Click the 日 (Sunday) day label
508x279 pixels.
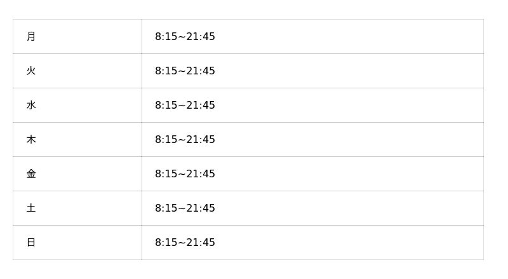[31, 243]
